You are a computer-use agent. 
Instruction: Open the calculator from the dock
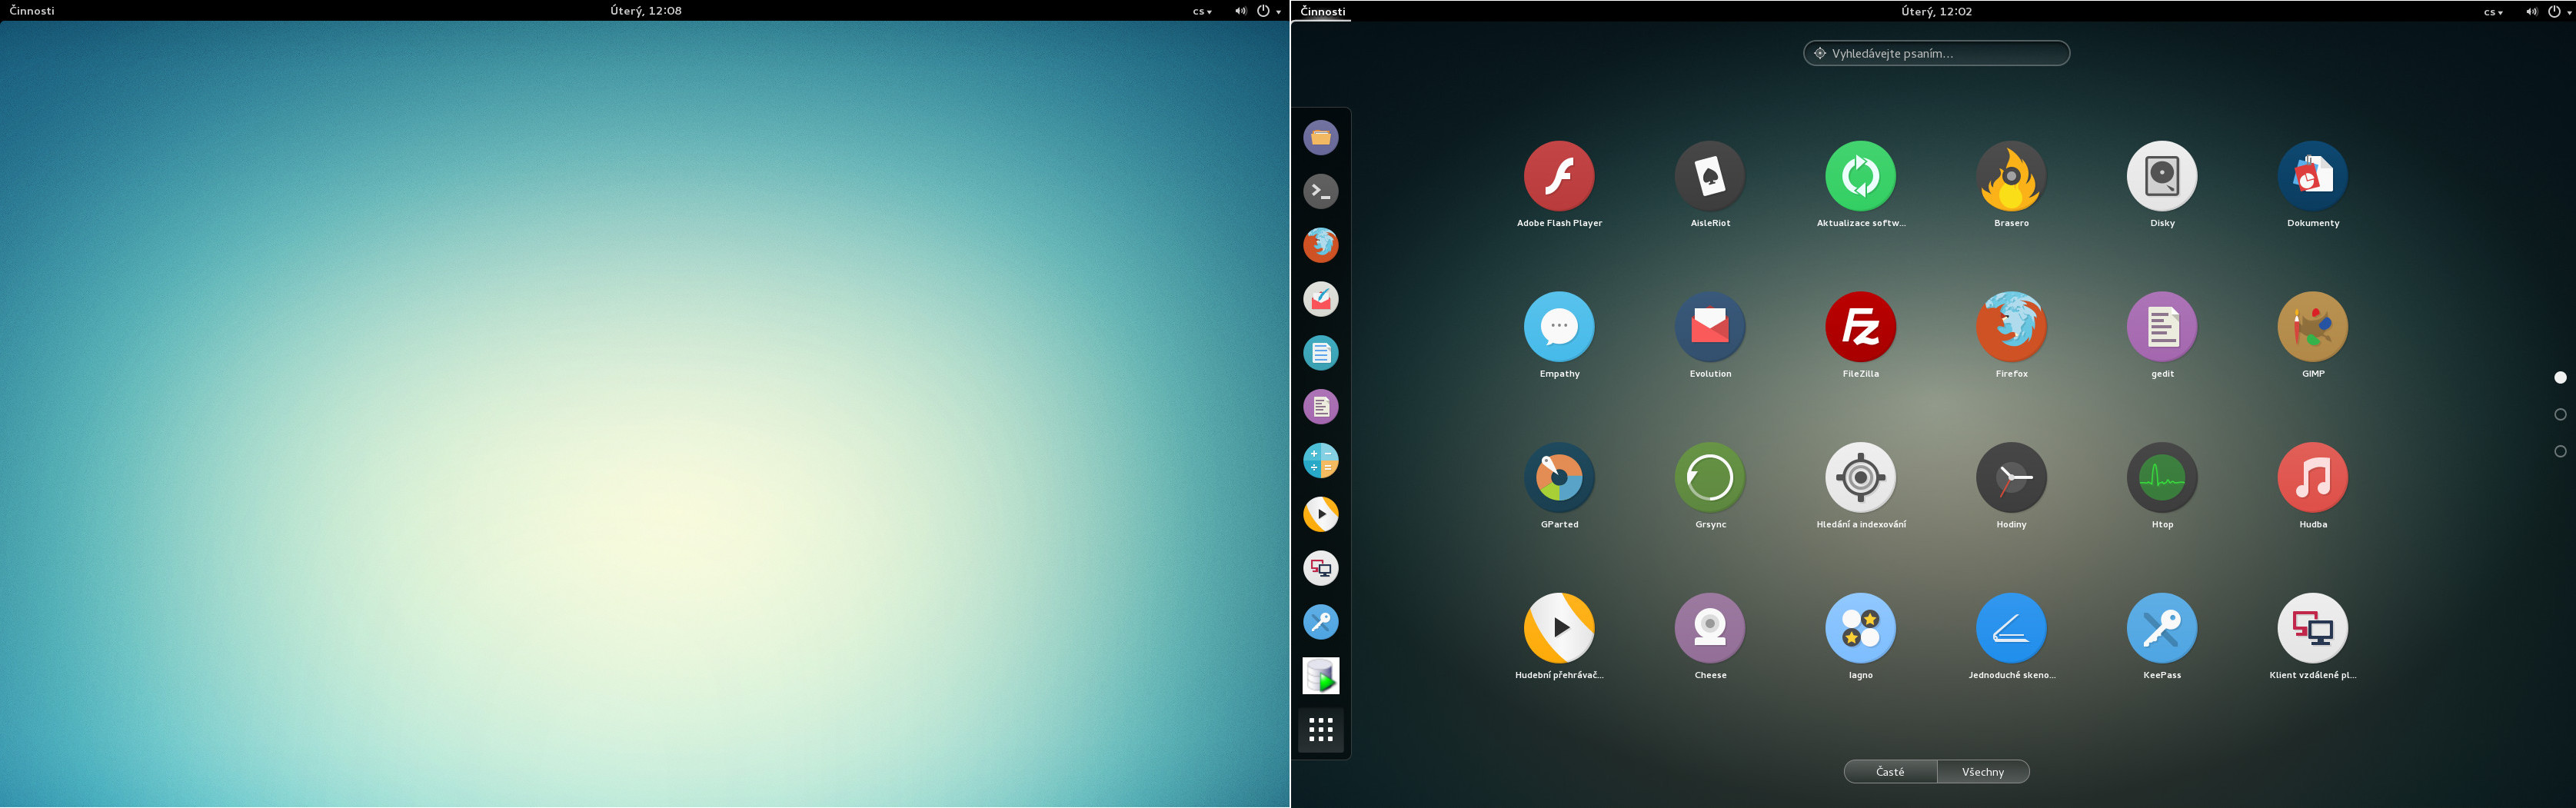pyautogui.click(x=1321, y=461)
